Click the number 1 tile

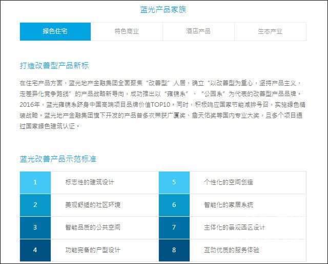[35, 182]
